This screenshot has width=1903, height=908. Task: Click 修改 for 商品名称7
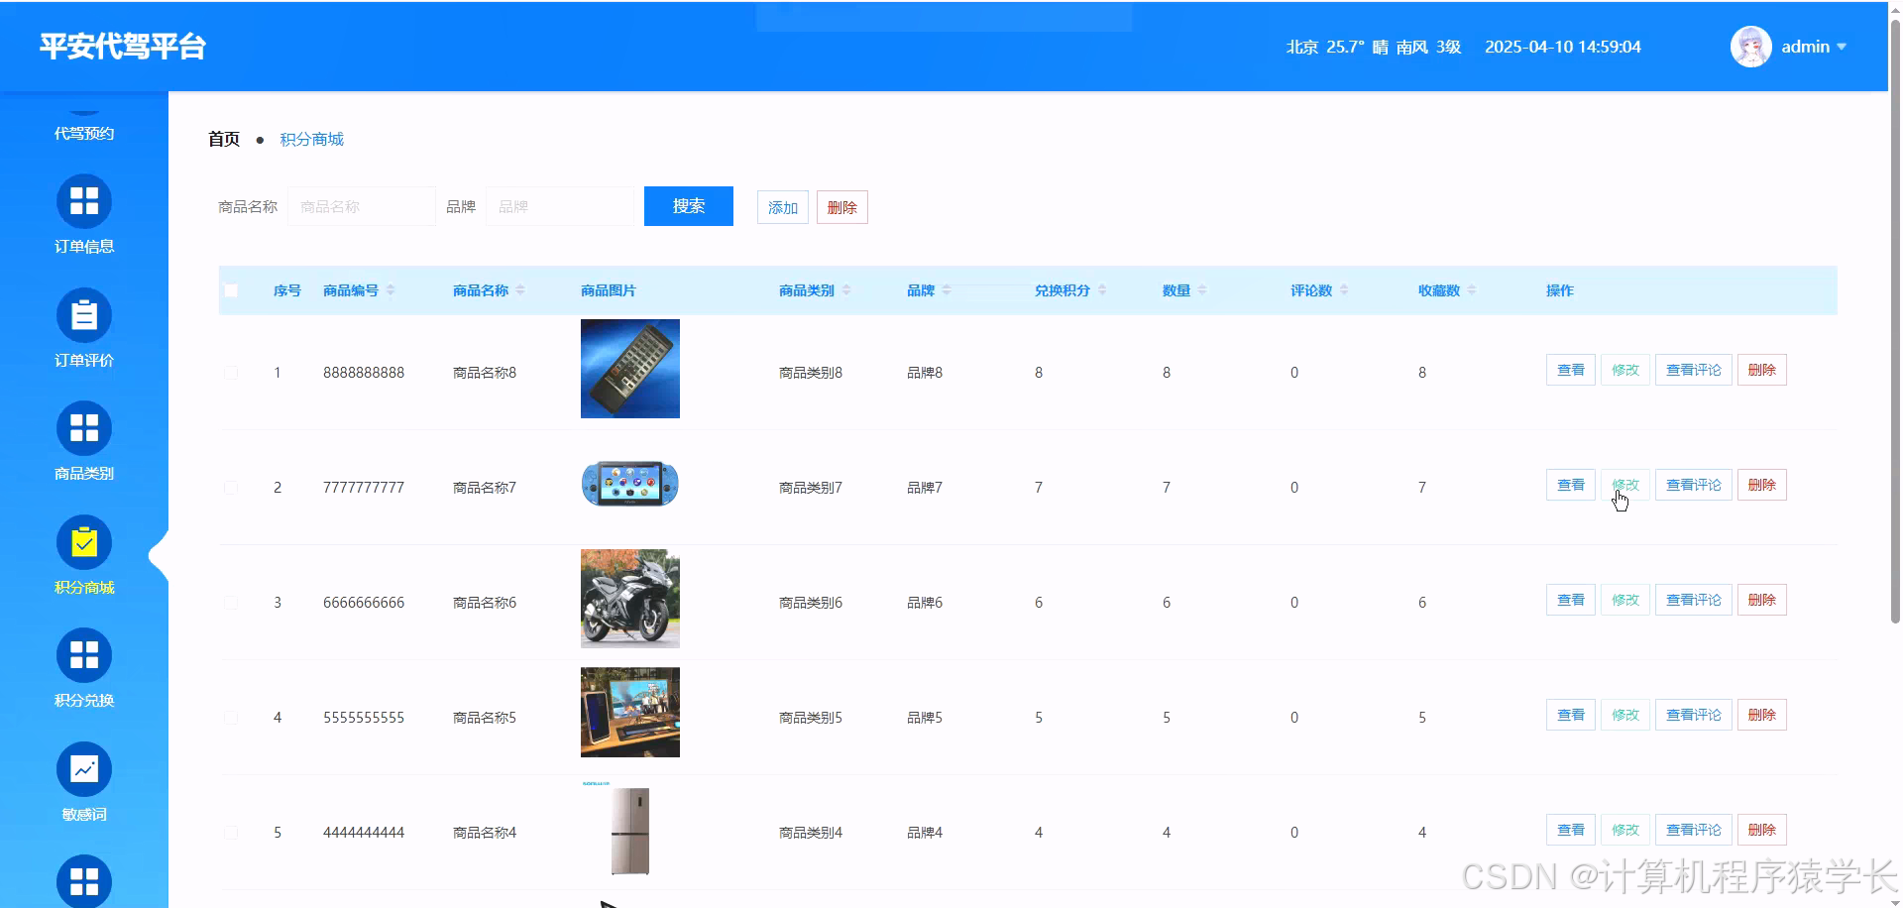click(1625, 485)
